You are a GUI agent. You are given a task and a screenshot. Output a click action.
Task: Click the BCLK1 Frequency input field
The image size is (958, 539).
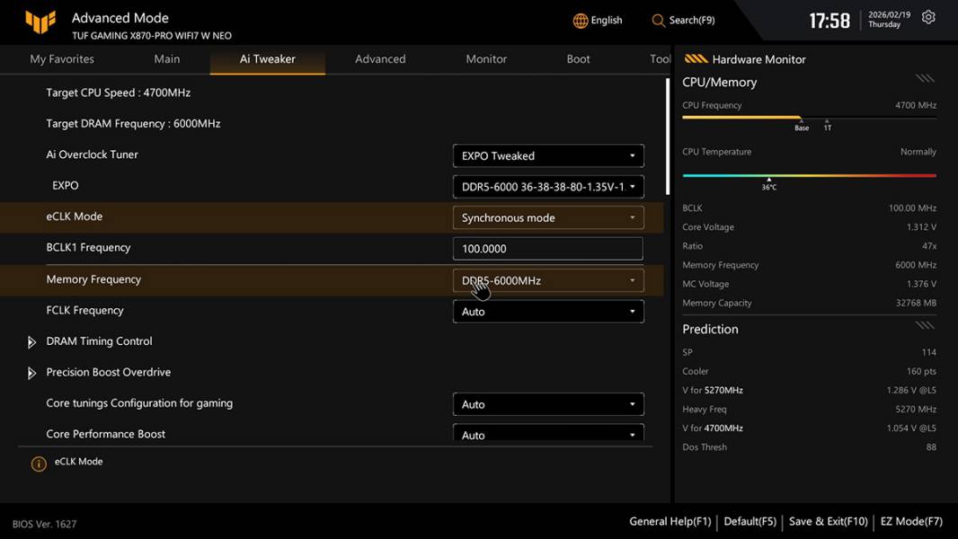point(548,249)
